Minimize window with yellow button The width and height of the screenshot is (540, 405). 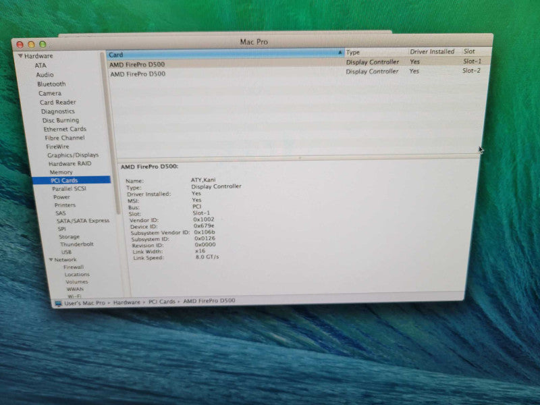point(31,44)
